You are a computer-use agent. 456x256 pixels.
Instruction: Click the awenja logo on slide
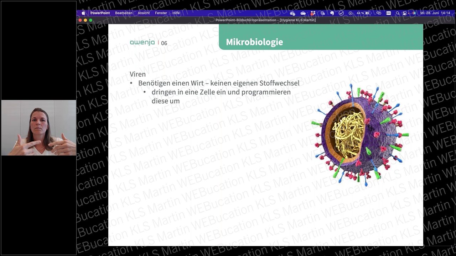(142, 42)
